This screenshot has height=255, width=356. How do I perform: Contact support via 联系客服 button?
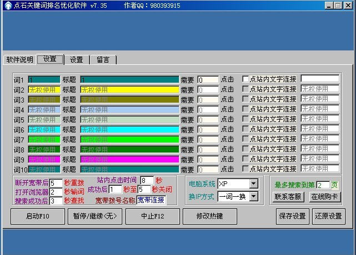click(x=289, y=197)
